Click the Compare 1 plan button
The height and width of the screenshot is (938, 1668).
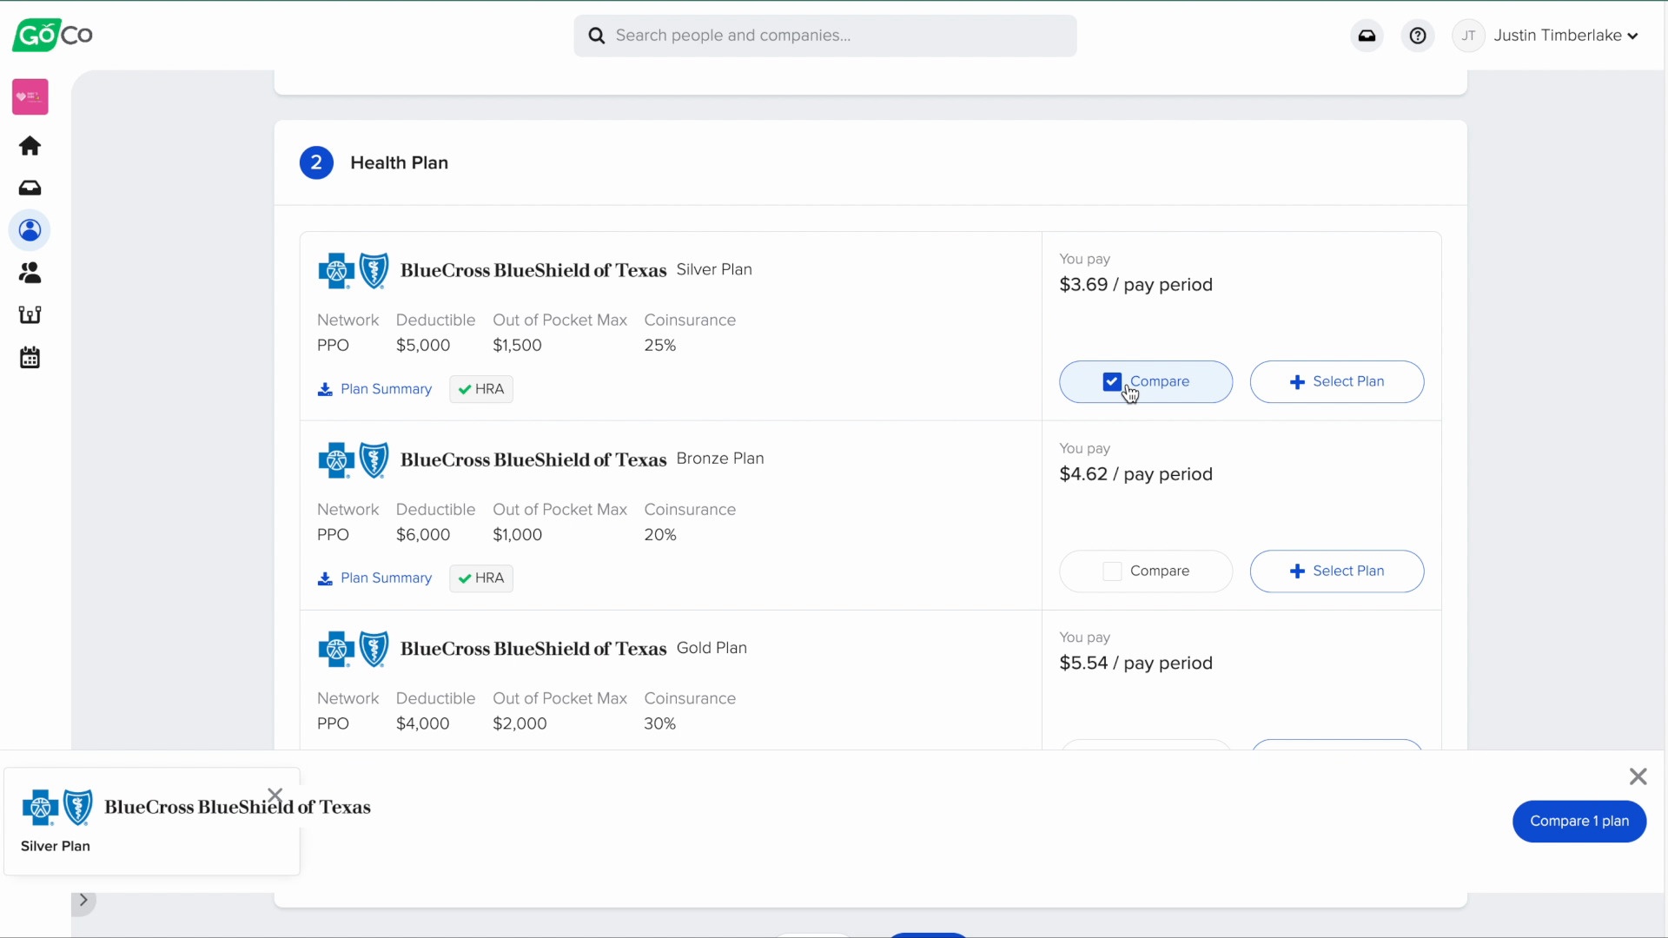1579,822
